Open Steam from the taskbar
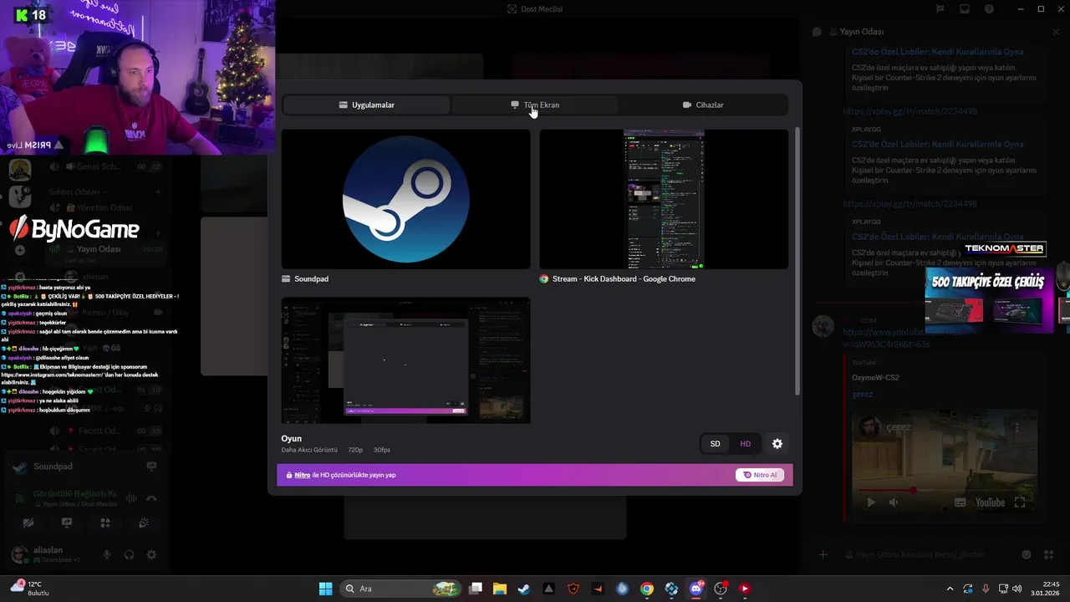 pyautogui.click(x=523, y=589)
